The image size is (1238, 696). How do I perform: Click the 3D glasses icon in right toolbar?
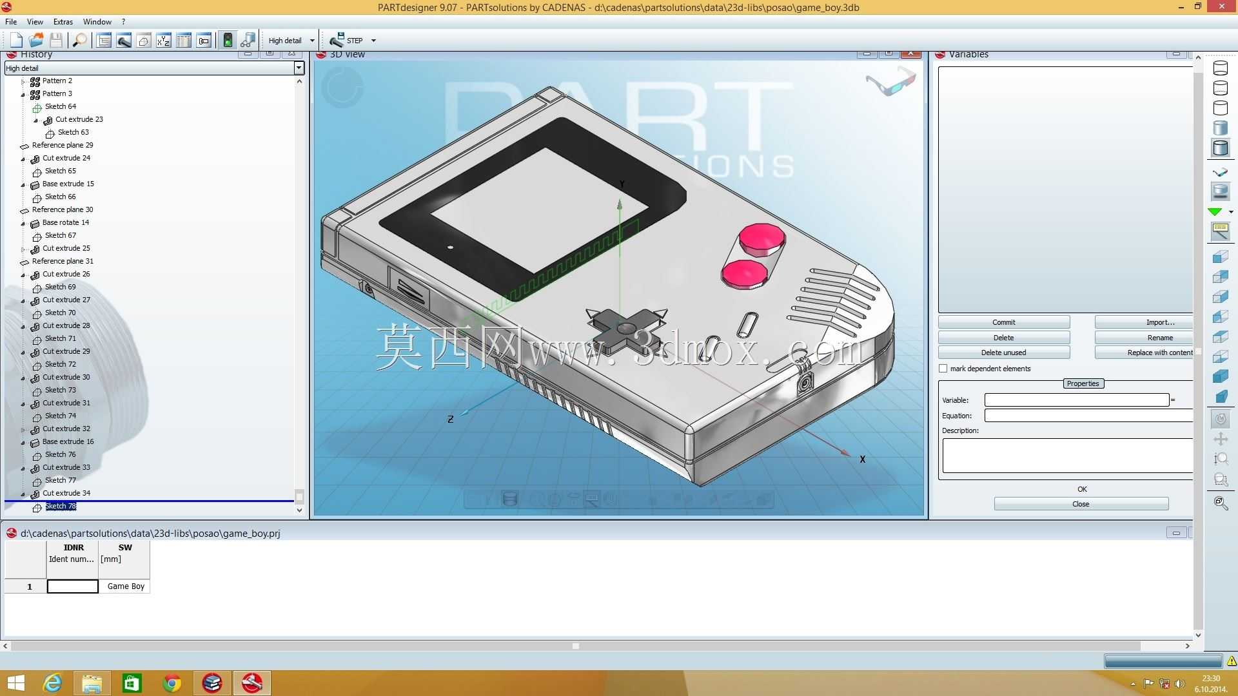pos(1221,172)
